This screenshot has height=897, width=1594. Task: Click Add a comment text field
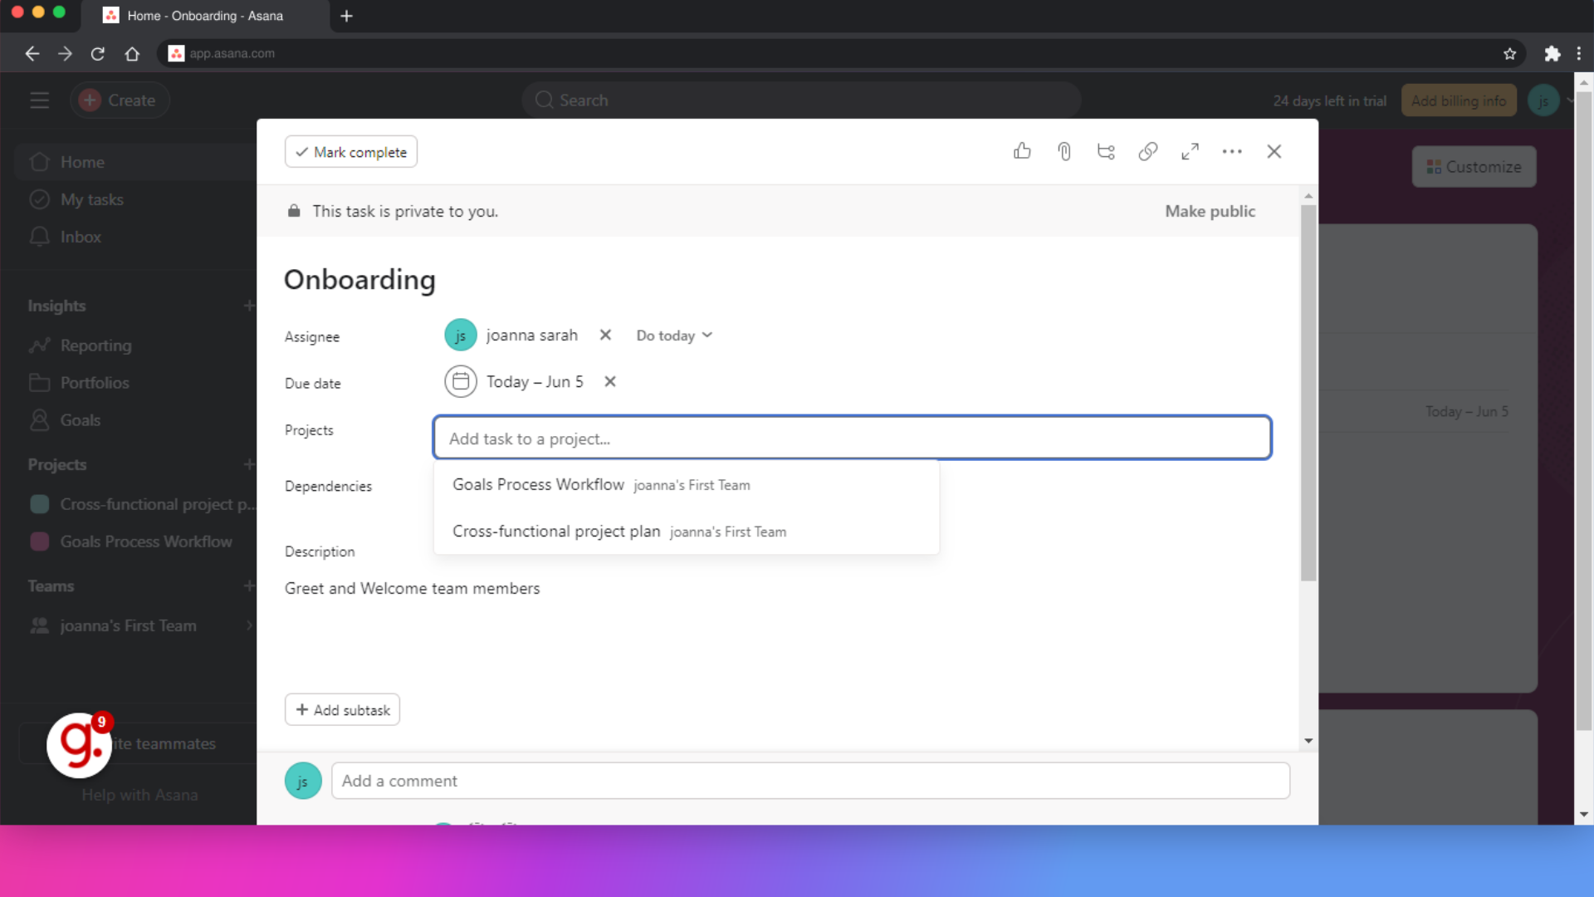click(x=811, y=781)
